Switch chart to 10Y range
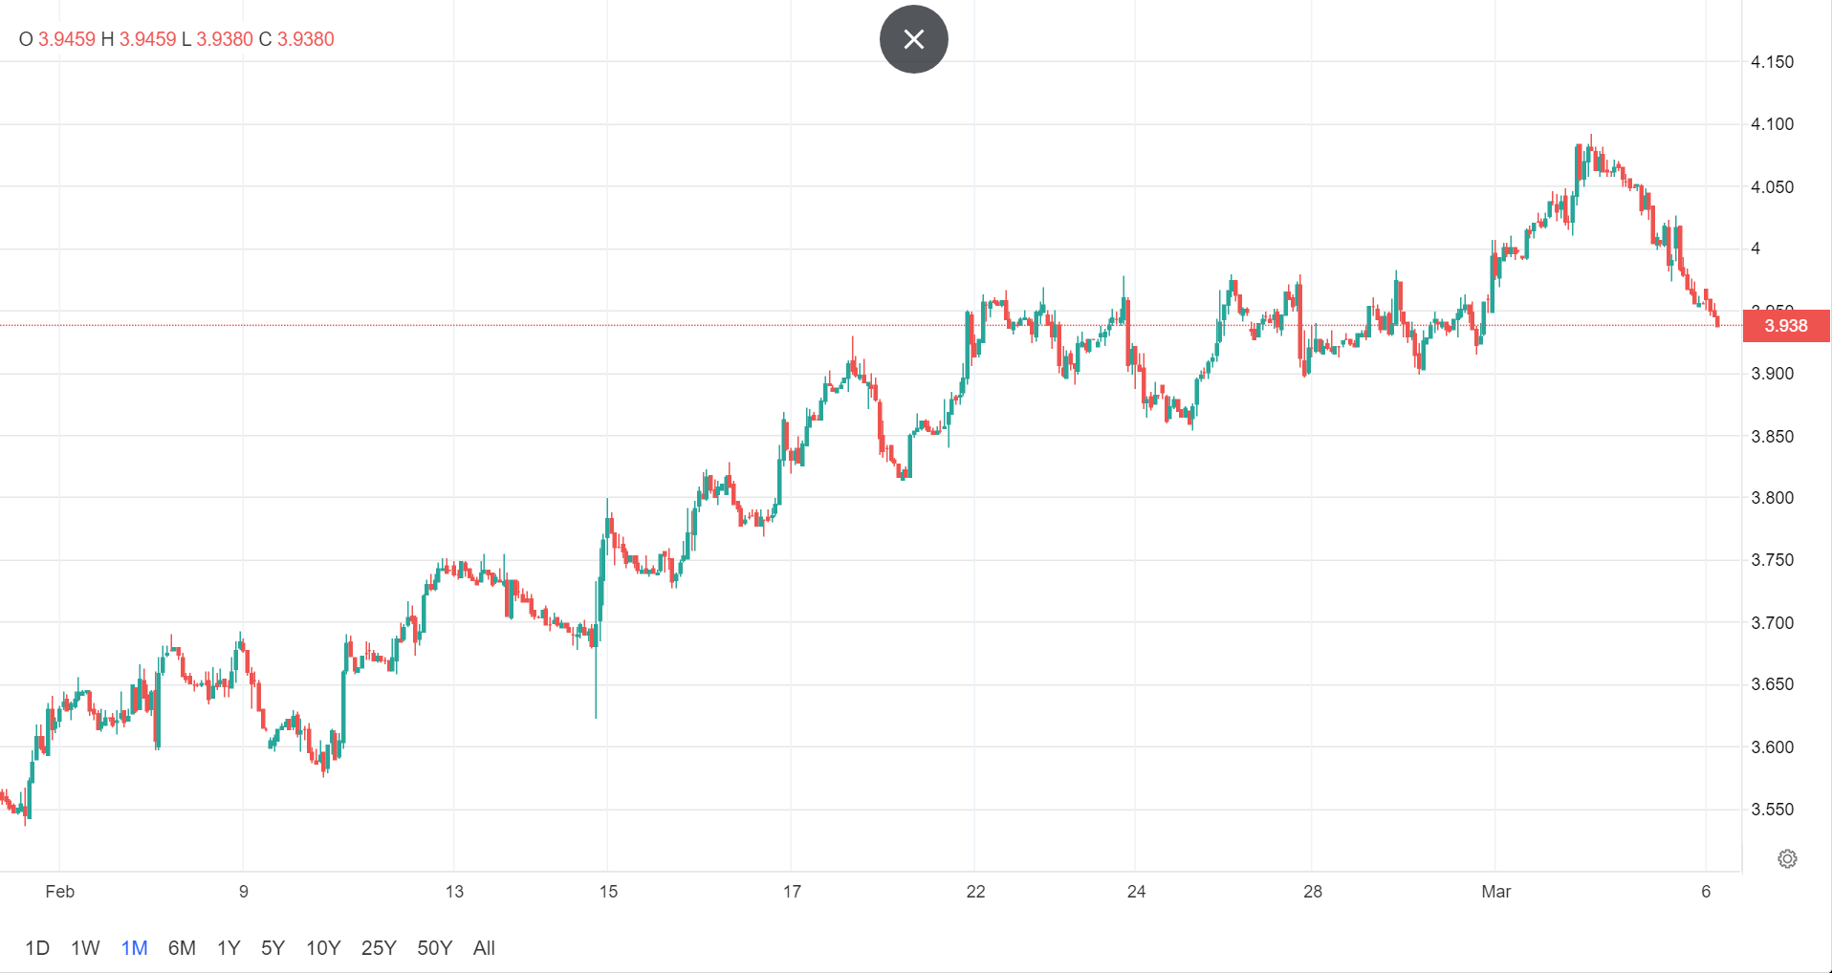Viewport: 1832px width, 973px height. (x=323, y=948)
